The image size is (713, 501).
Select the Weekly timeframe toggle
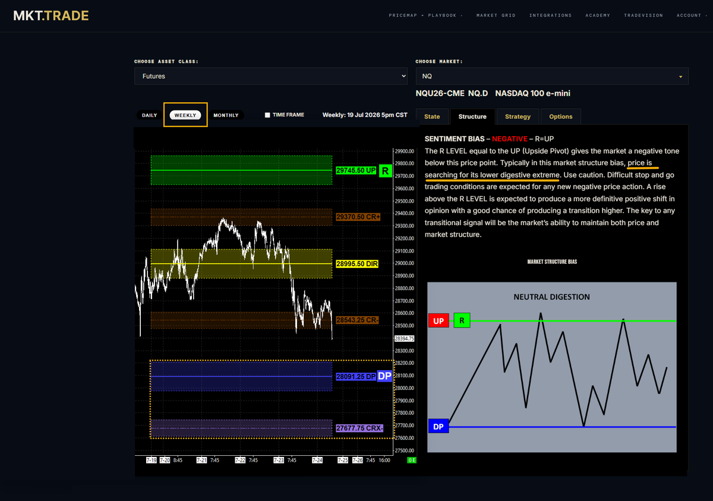point(185,115)
